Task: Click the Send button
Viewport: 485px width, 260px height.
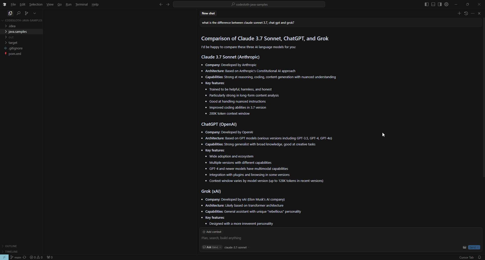Action: tap(474, 247)
